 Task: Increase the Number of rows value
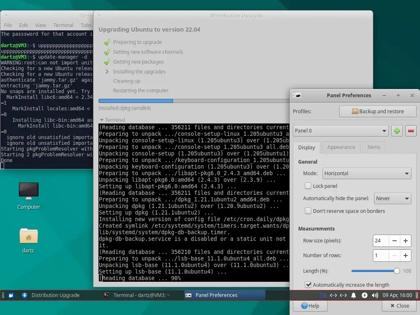coord(406,256)
